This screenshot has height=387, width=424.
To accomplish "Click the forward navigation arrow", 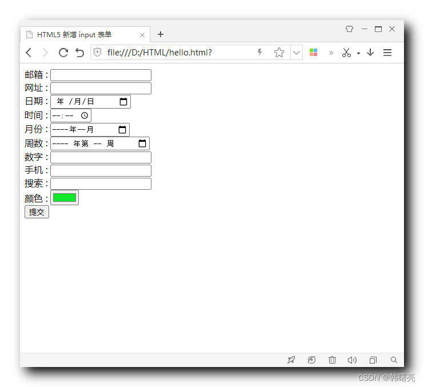I will pyautogui.click(x=45, y=53).
